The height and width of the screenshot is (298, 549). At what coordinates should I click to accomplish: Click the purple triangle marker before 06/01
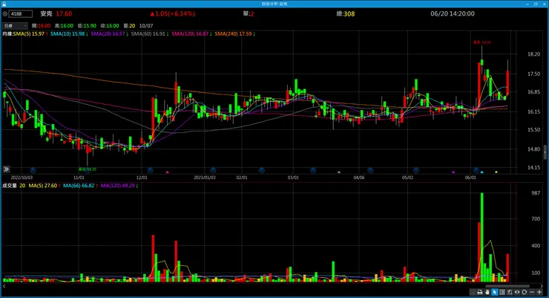click(x=453, y=172)
